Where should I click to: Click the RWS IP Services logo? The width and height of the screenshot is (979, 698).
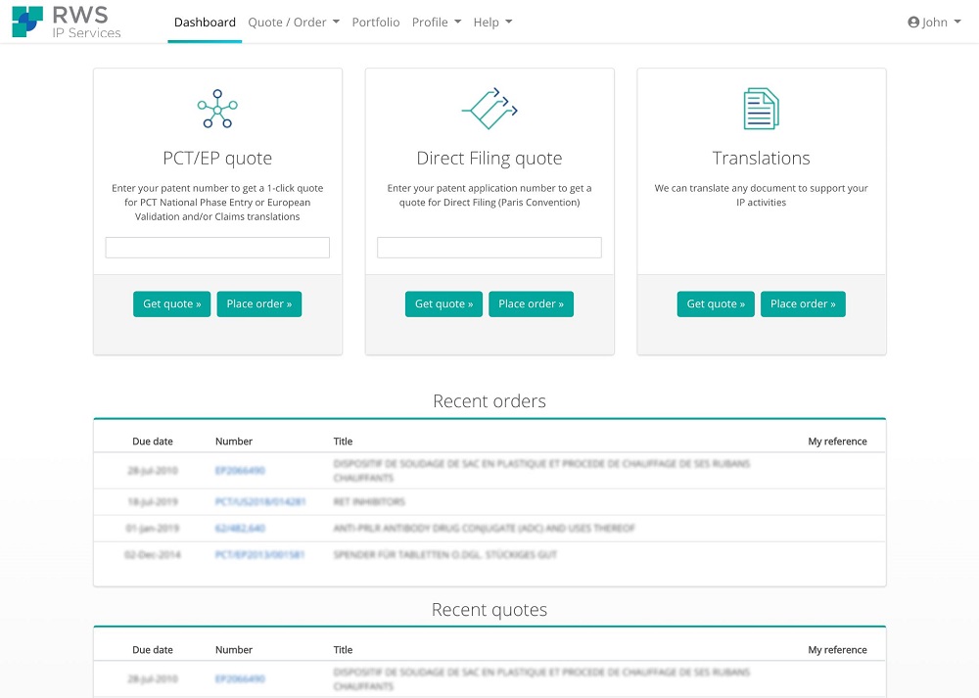point(67,22)
